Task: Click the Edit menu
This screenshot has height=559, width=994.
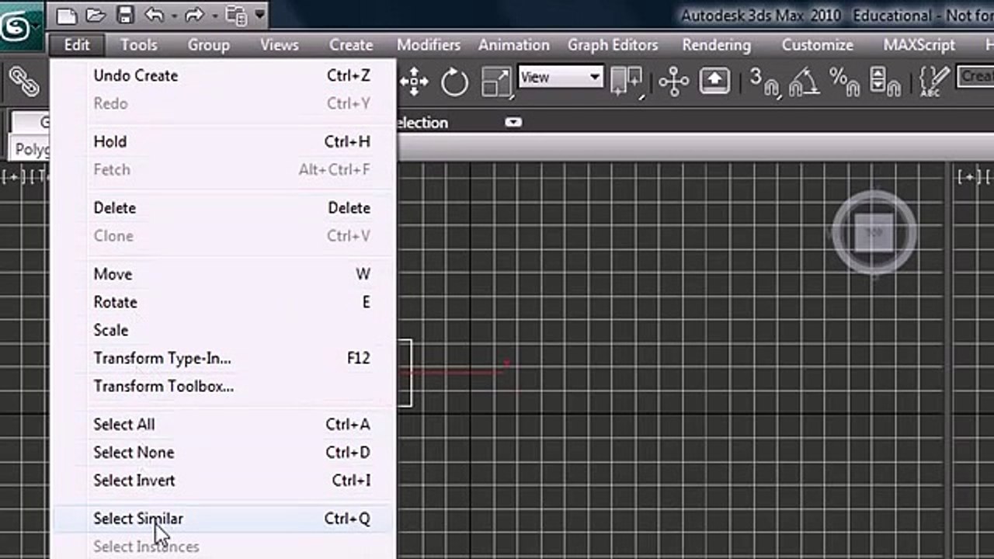Action: tap(76, 45)
